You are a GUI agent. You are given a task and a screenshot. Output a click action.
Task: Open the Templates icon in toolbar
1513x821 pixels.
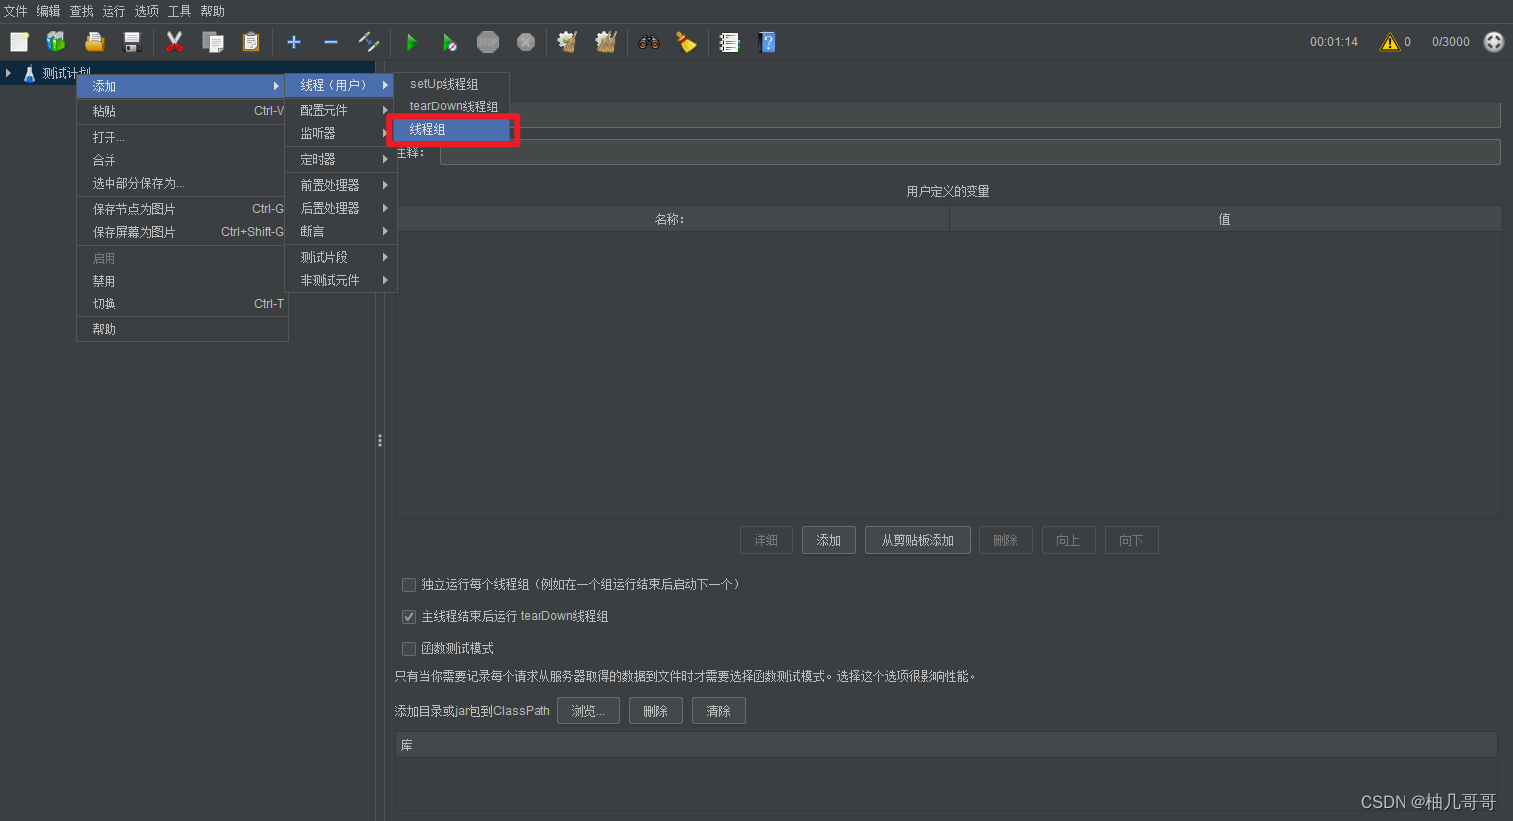click(56, 42)
